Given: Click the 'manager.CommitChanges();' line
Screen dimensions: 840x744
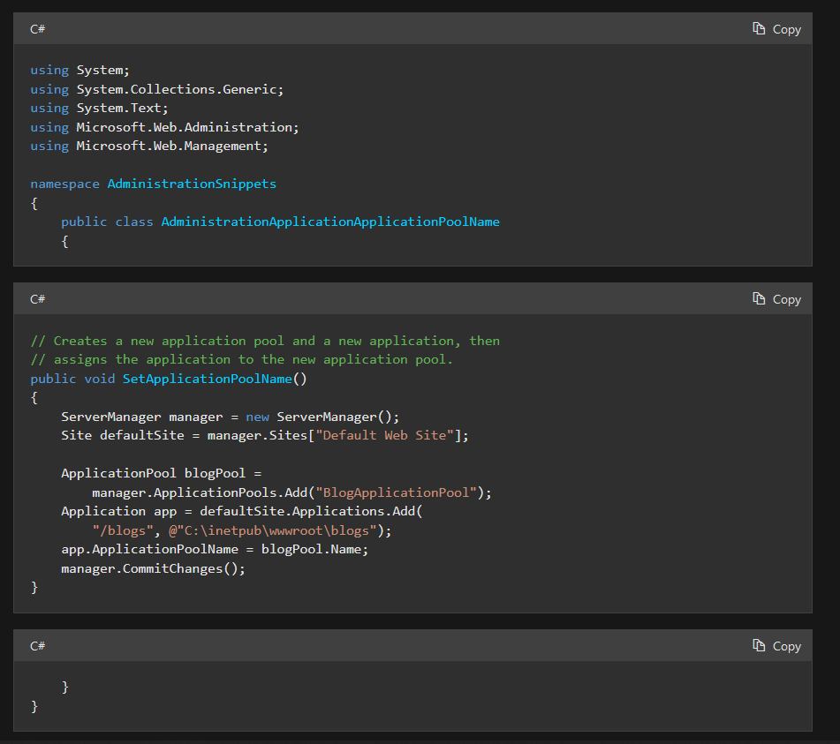Looking at the screenshot, I should (x=153, y=569).
